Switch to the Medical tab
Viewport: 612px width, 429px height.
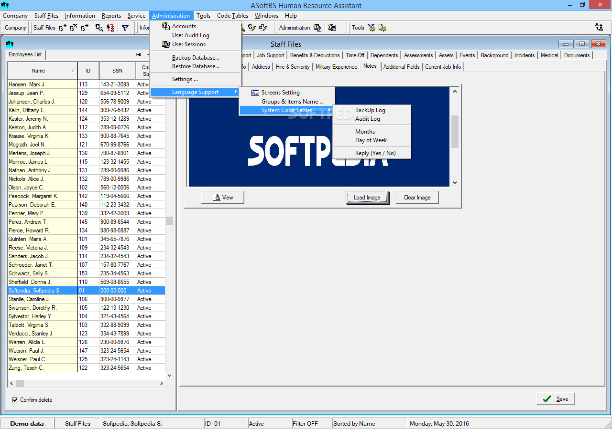coord(549,55)
